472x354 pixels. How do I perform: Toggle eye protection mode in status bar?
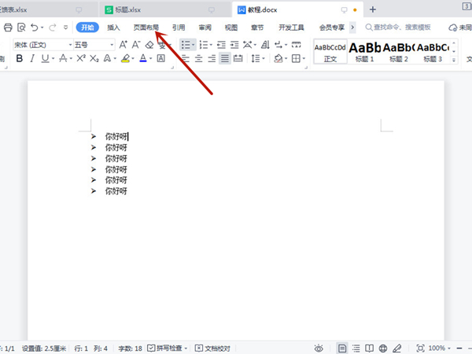pos(319,348)
